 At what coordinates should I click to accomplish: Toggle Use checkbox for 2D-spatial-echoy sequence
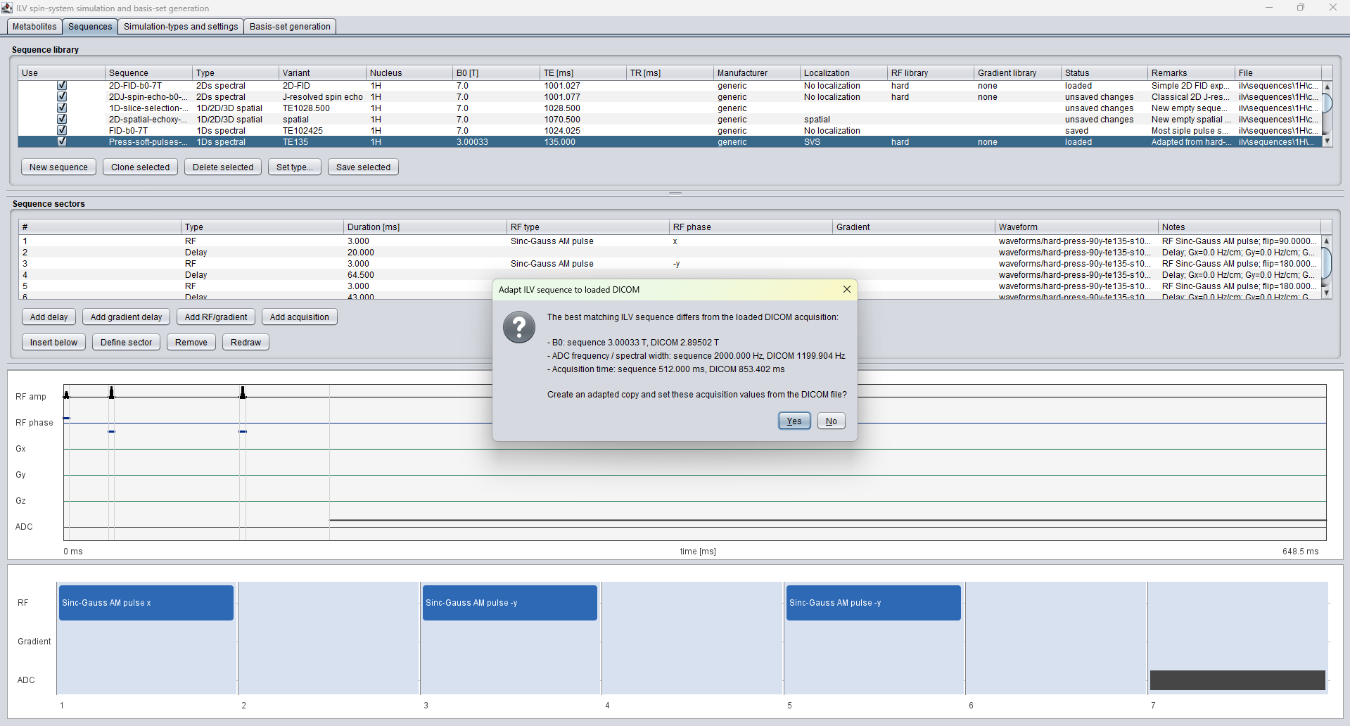[62, 120]
